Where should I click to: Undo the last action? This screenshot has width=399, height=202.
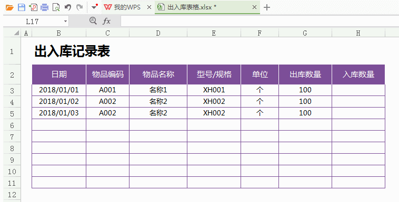point(68,7)
